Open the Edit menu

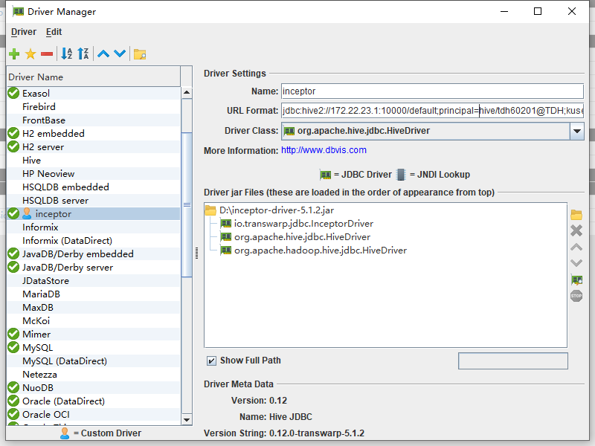point(54,32)
